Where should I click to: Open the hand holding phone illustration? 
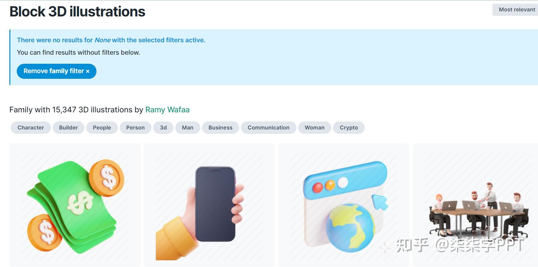pyautogui.click(x=209, y=205)
